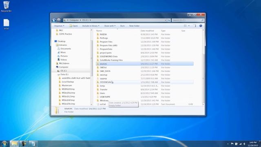Viewport: 261px width, 147px height.
Task: Click the Forward navigation arrow
Action: (59, 20)
